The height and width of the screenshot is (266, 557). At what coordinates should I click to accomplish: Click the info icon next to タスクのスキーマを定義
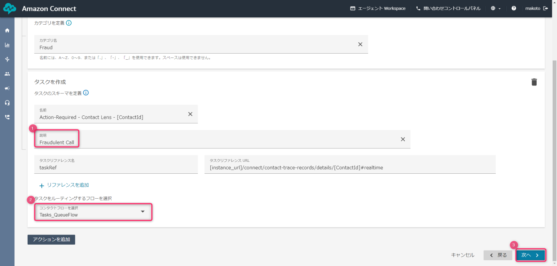coord(86,92)
